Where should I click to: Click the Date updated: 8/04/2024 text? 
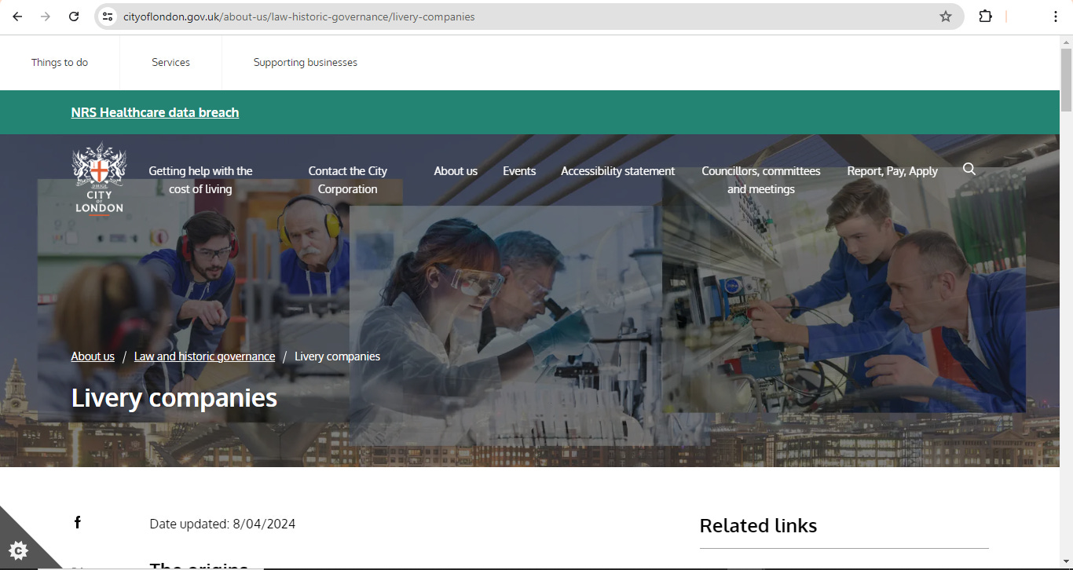click(x=222, y=524)
